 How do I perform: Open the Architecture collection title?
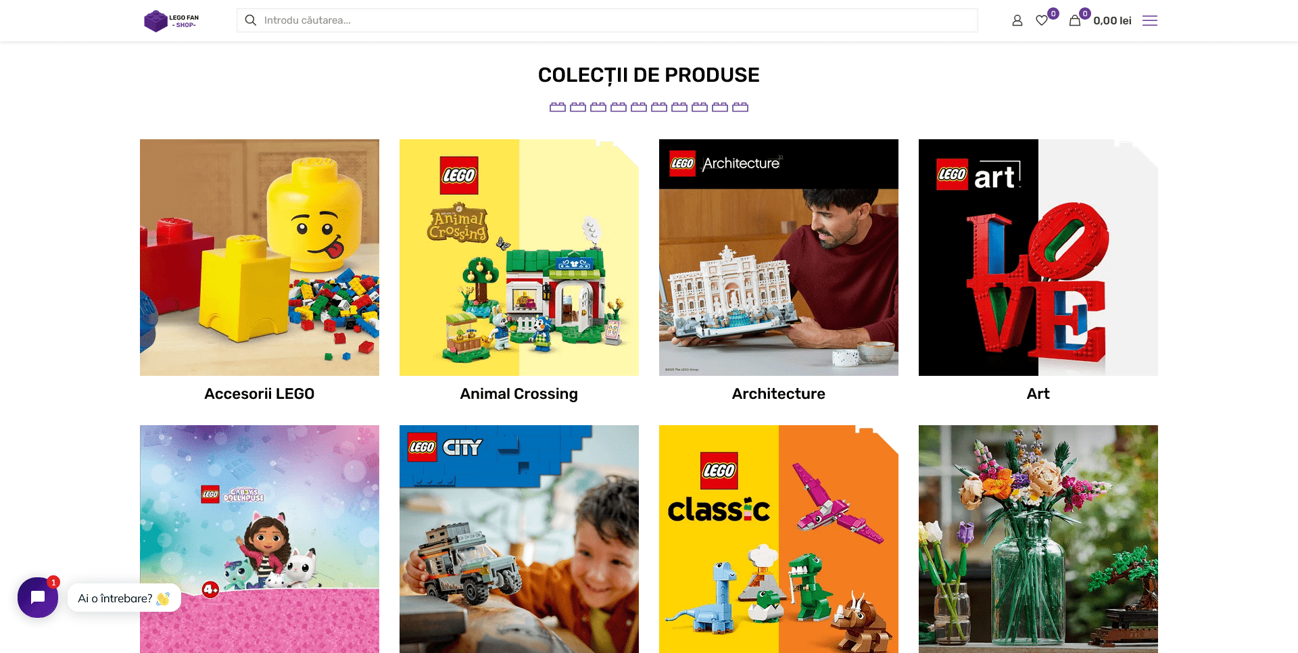(779, 393)
